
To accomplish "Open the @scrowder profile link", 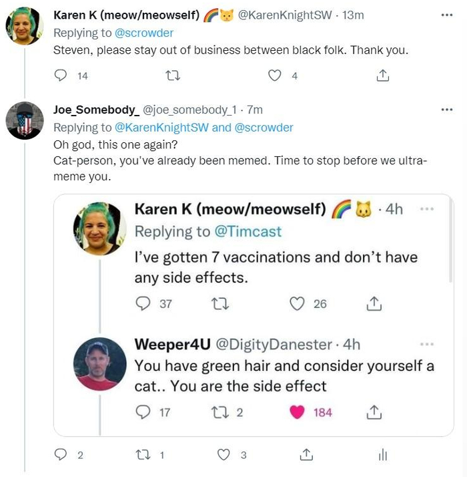I will click(147, 33).
